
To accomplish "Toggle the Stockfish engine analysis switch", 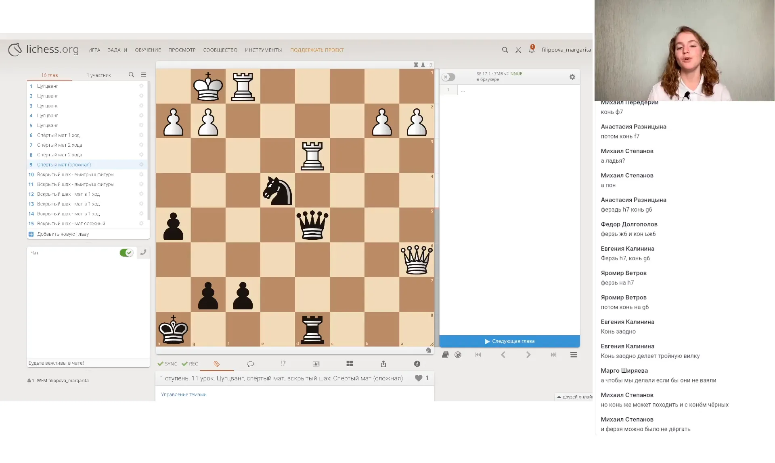I will (448, 77).
